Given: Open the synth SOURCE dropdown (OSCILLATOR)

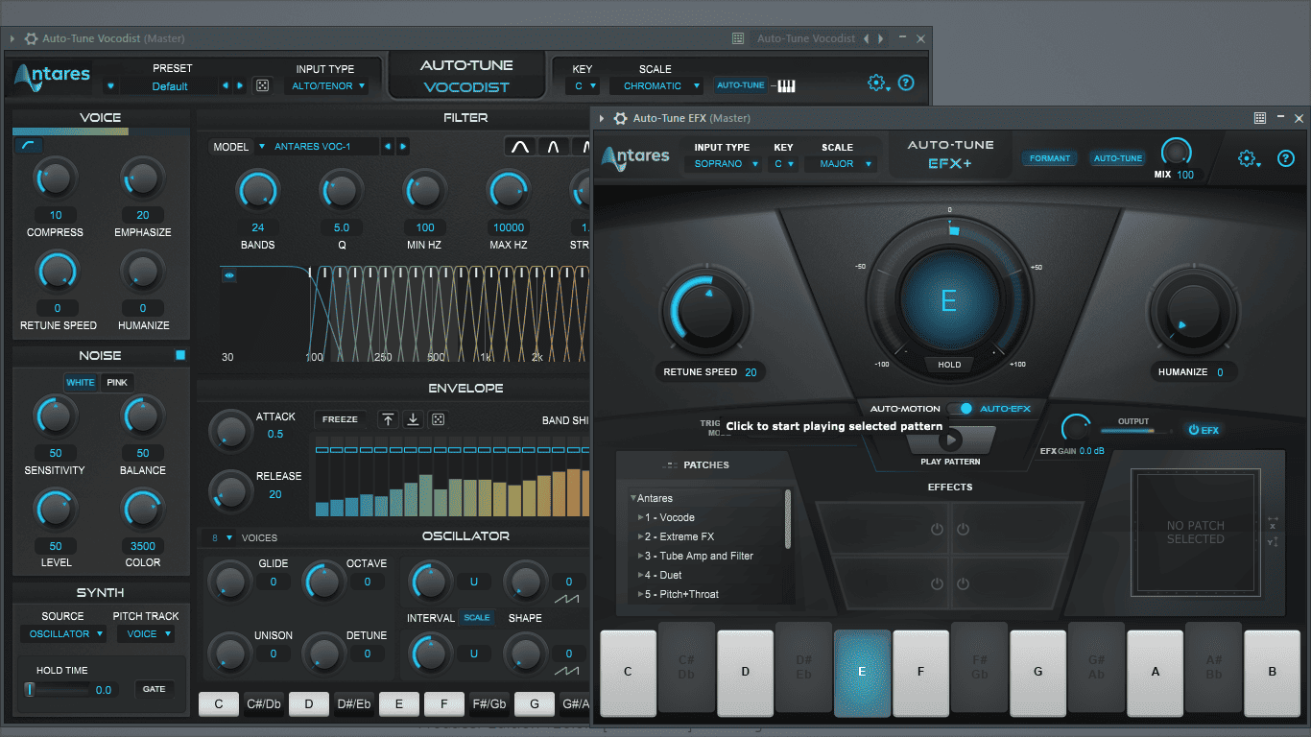Looking at the screenshot, I should click(62, 634).
